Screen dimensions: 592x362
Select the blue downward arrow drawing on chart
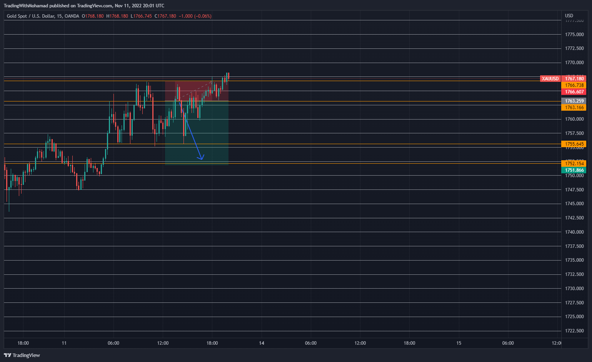pos(192,131)
